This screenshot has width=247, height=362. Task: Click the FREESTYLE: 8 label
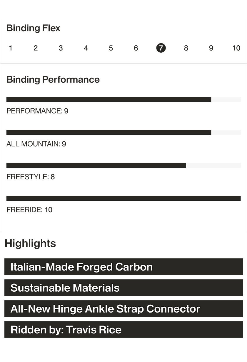point(31,177)
